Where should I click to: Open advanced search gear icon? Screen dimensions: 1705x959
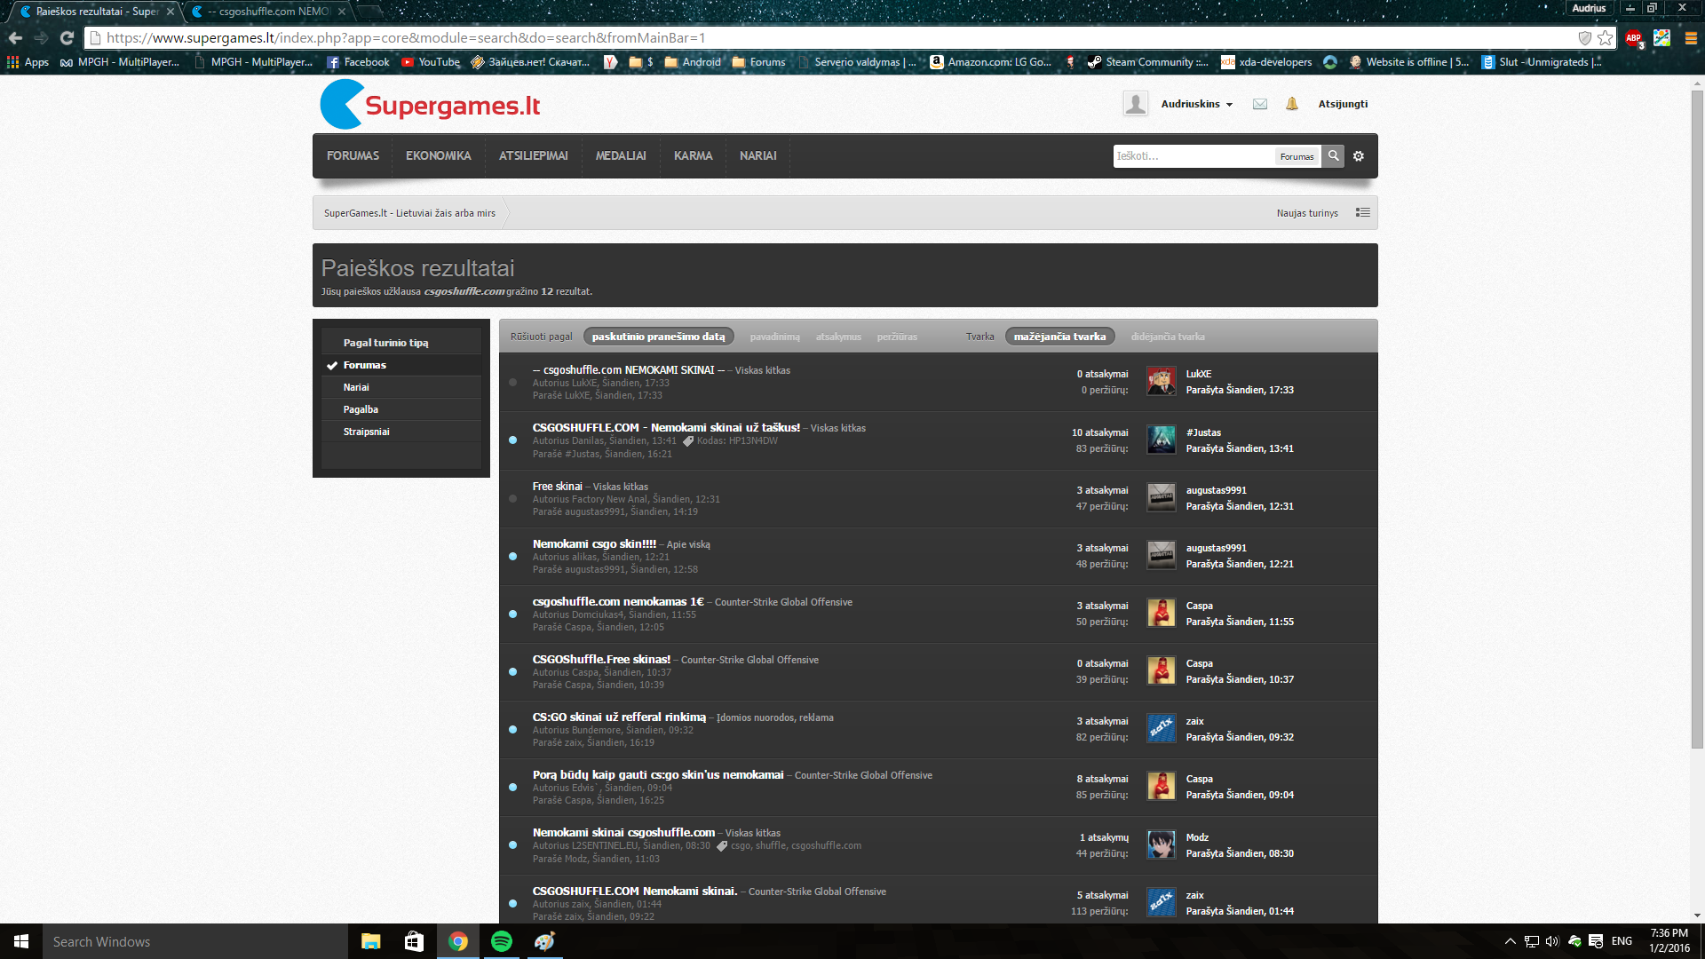pos(1358,156)
